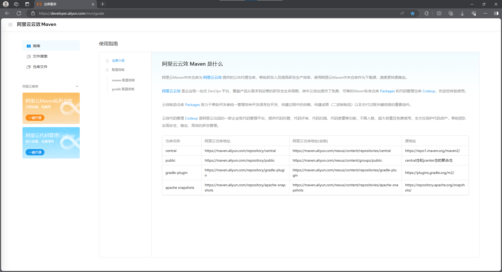Image resolution: width=502 pixels, height=272 pixels.
Task: Click 一键开通 on Maven私有仓库 card
Action: click(35, 118)
